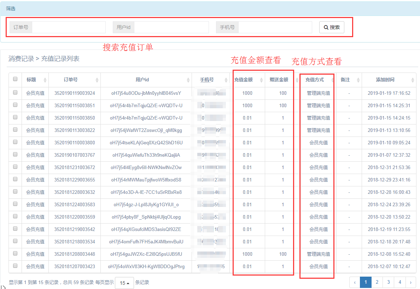Sort by the 标题 column sort arrows

[45, 80]
